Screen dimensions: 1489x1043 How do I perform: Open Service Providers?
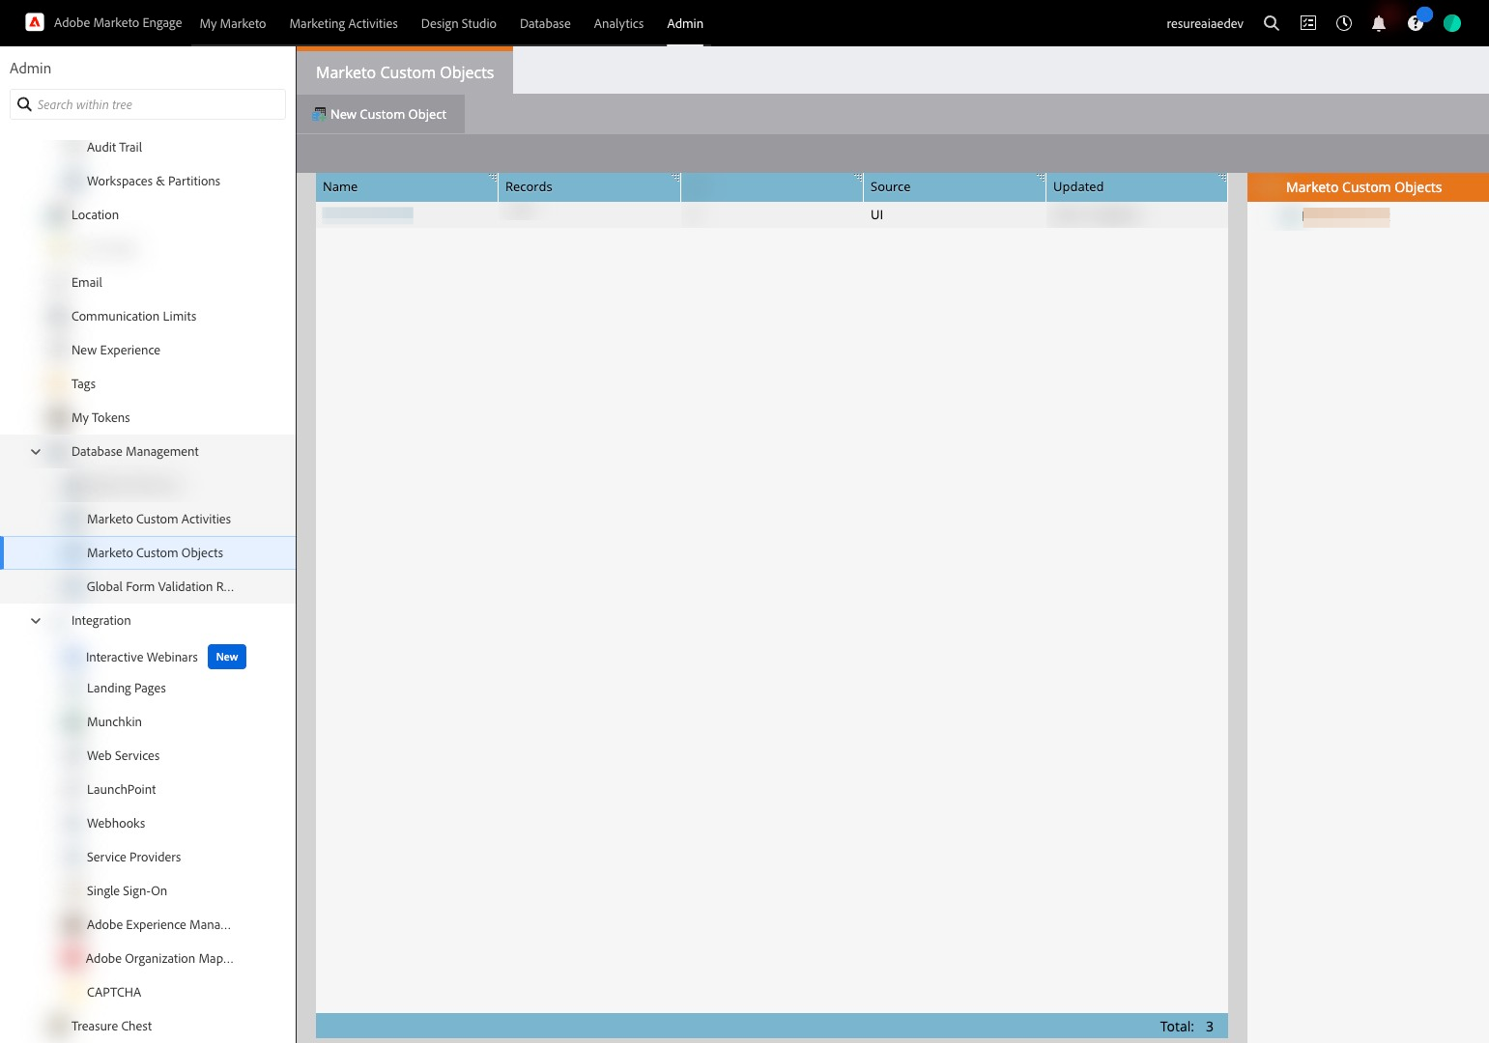click(133, 857)
